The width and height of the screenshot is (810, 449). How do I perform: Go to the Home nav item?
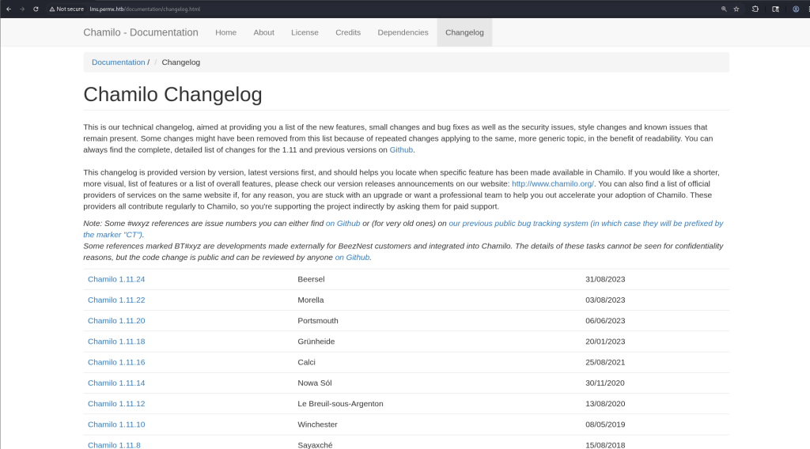[225, 32]
